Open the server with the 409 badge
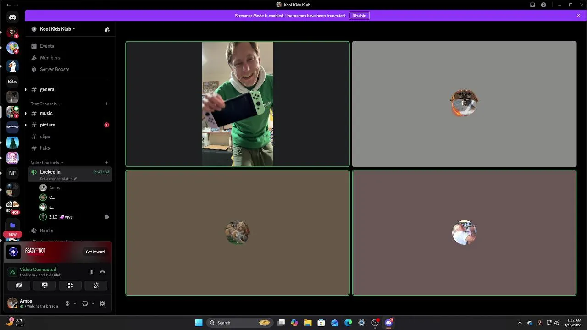587x330 pixels. pyautogui.click(x=12, y=207)
